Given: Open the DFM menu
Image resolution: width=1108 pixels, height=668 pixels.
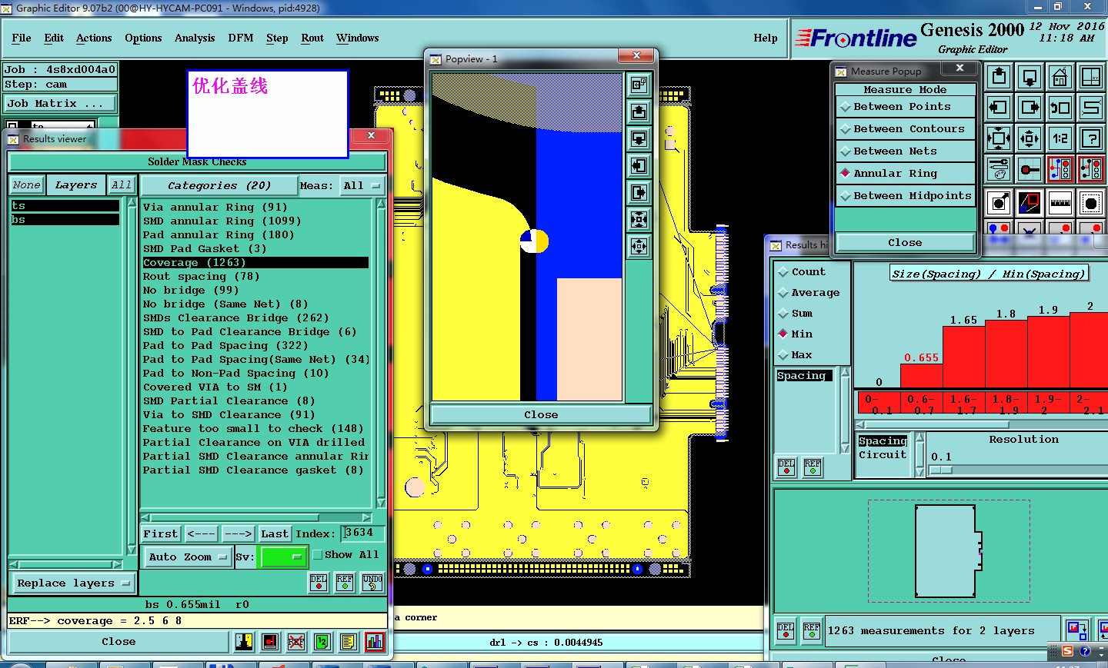Looking at the screenshot, I should 241,38.
